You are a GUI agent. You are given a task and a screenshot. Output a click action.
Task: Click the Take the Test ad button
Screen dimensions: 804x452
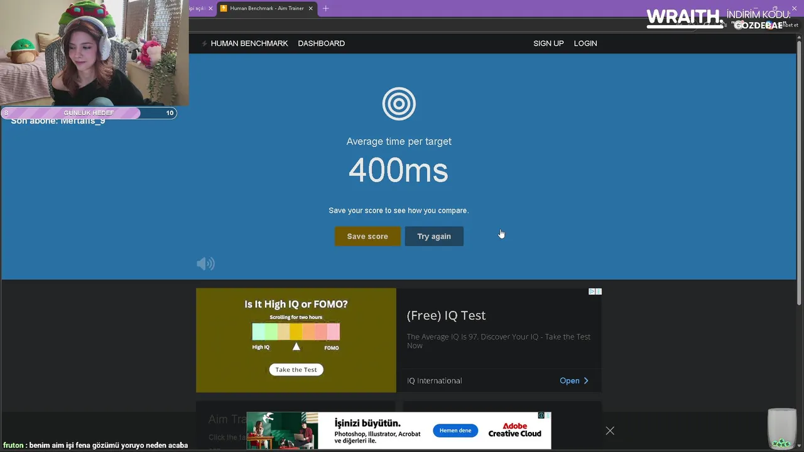pyautogui.click(x=296, y=370)
